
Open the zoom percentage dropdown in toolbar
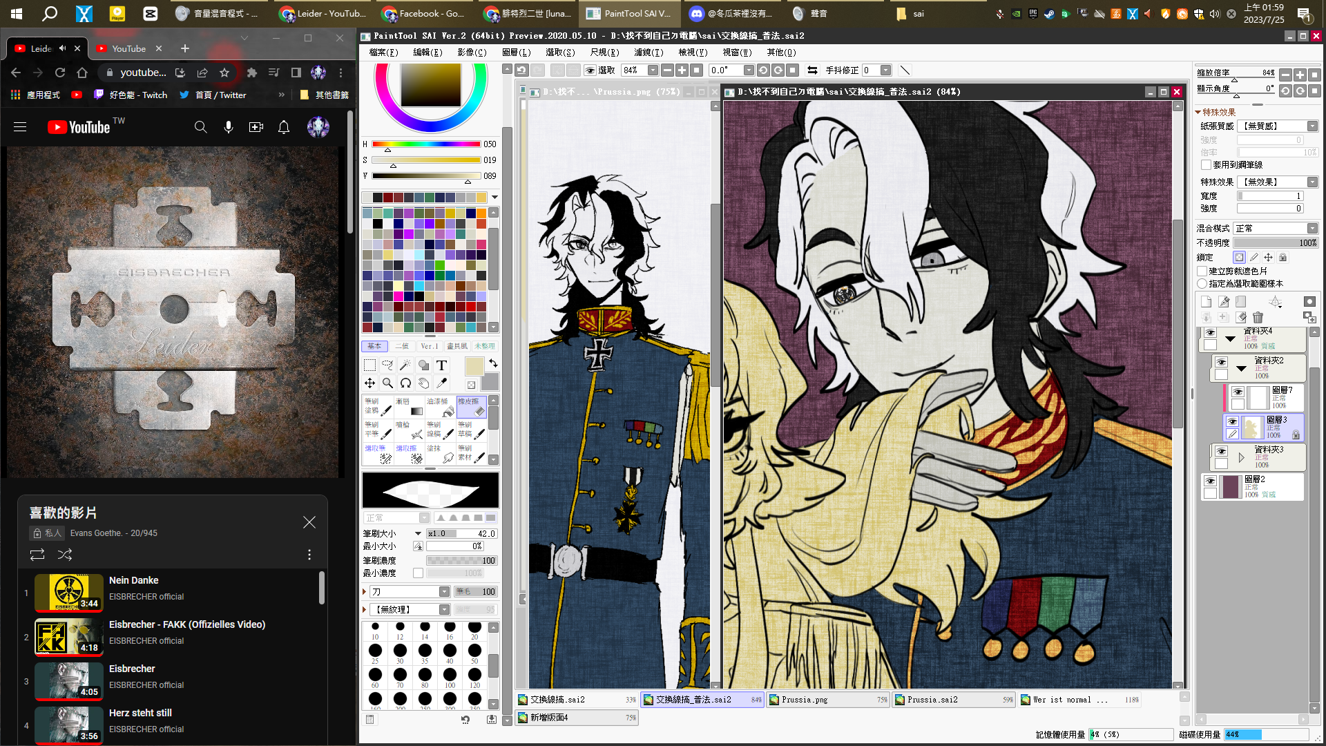tap(653, 70)
